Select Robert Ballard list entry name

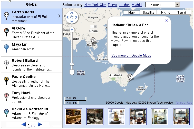(x=25, y=61)
